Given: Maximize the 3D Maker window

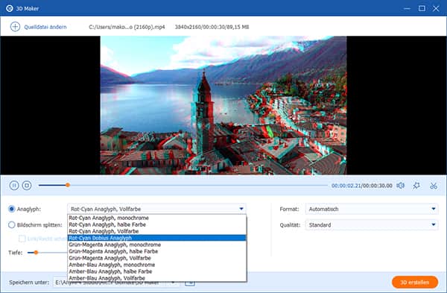Looking at the screenshot, I should (x=422, y=8).
